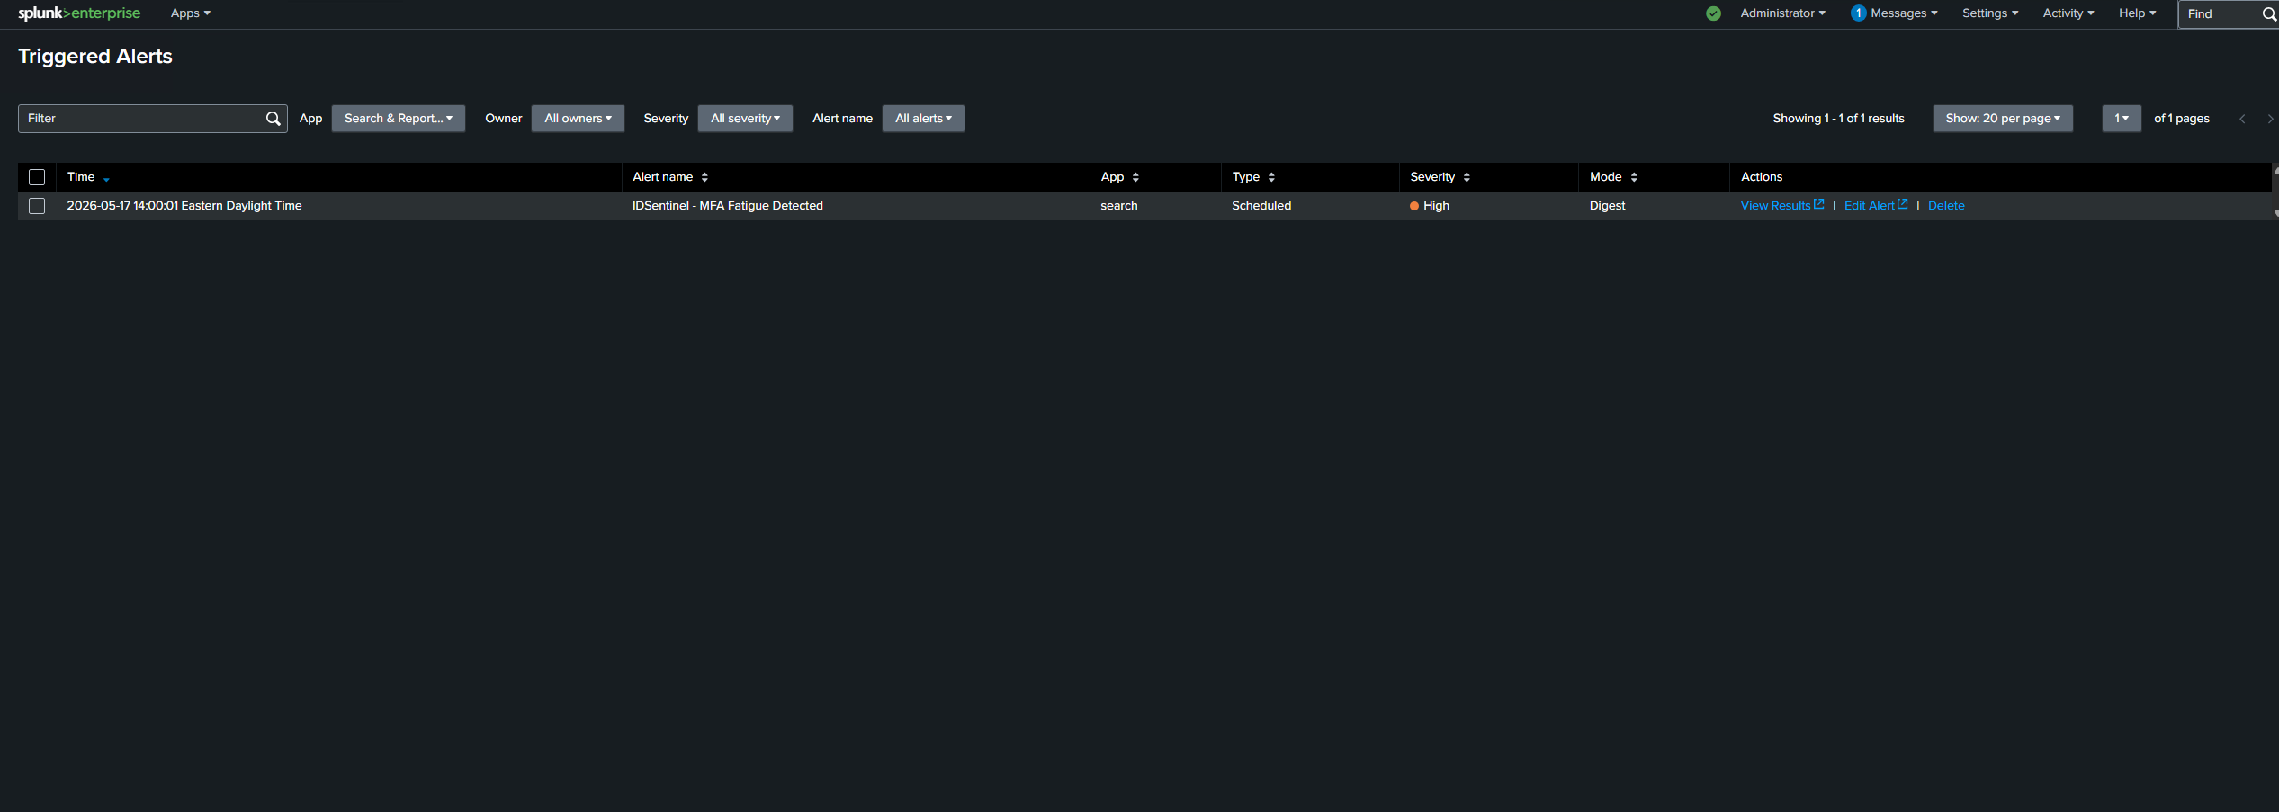This screenshot has height=812, width=2279.
Task: Open the All alerts dropdown
Action: 923,119
